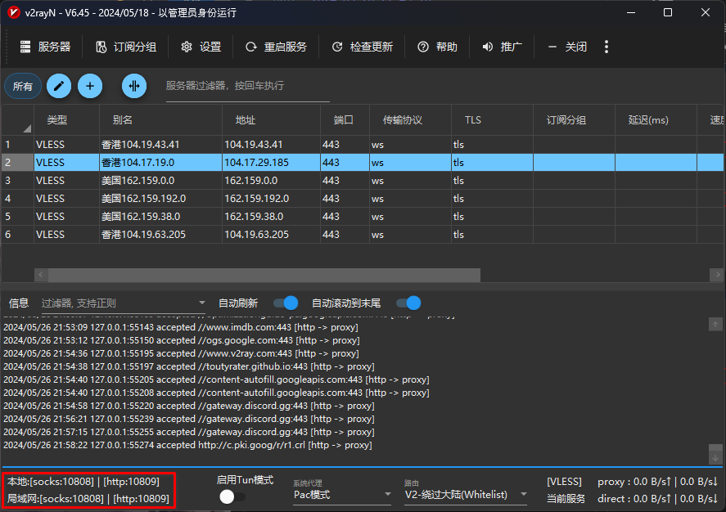
Task: Click the pencil edit icon button
Action: coord(59,86)
